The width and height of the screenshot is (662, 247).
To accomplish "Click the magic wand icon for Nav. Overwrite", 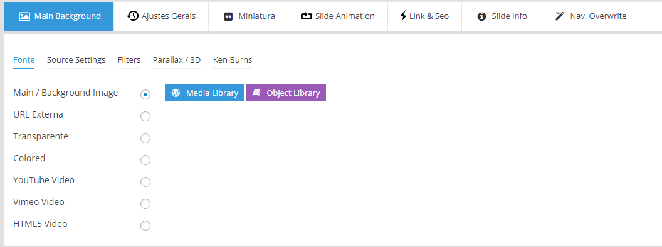I will coord(560,16).
